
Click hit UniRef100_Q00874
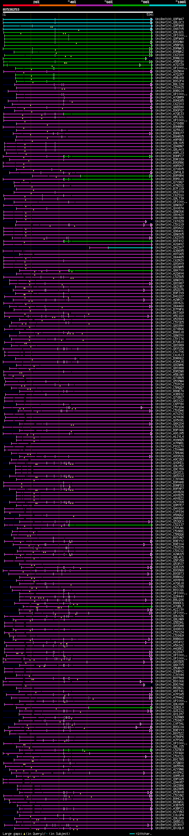coord(170,208)
